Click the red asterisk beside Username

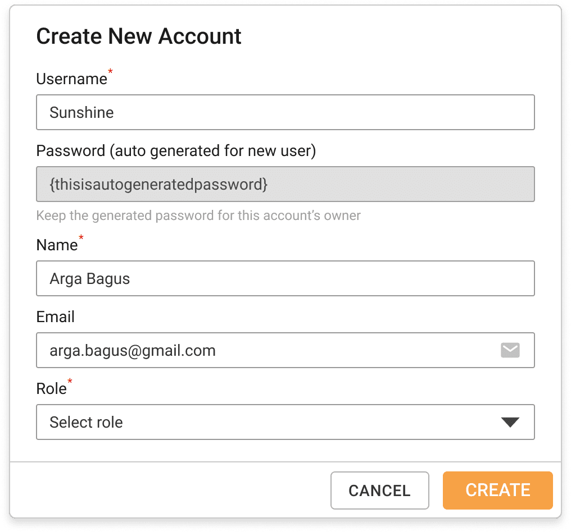(110, 71)
